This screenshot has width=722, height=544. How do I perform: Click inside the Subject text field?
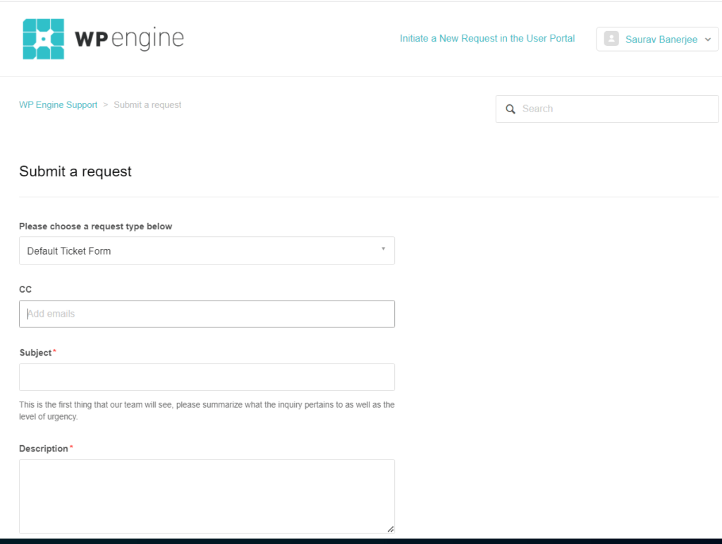coord(207,377)
